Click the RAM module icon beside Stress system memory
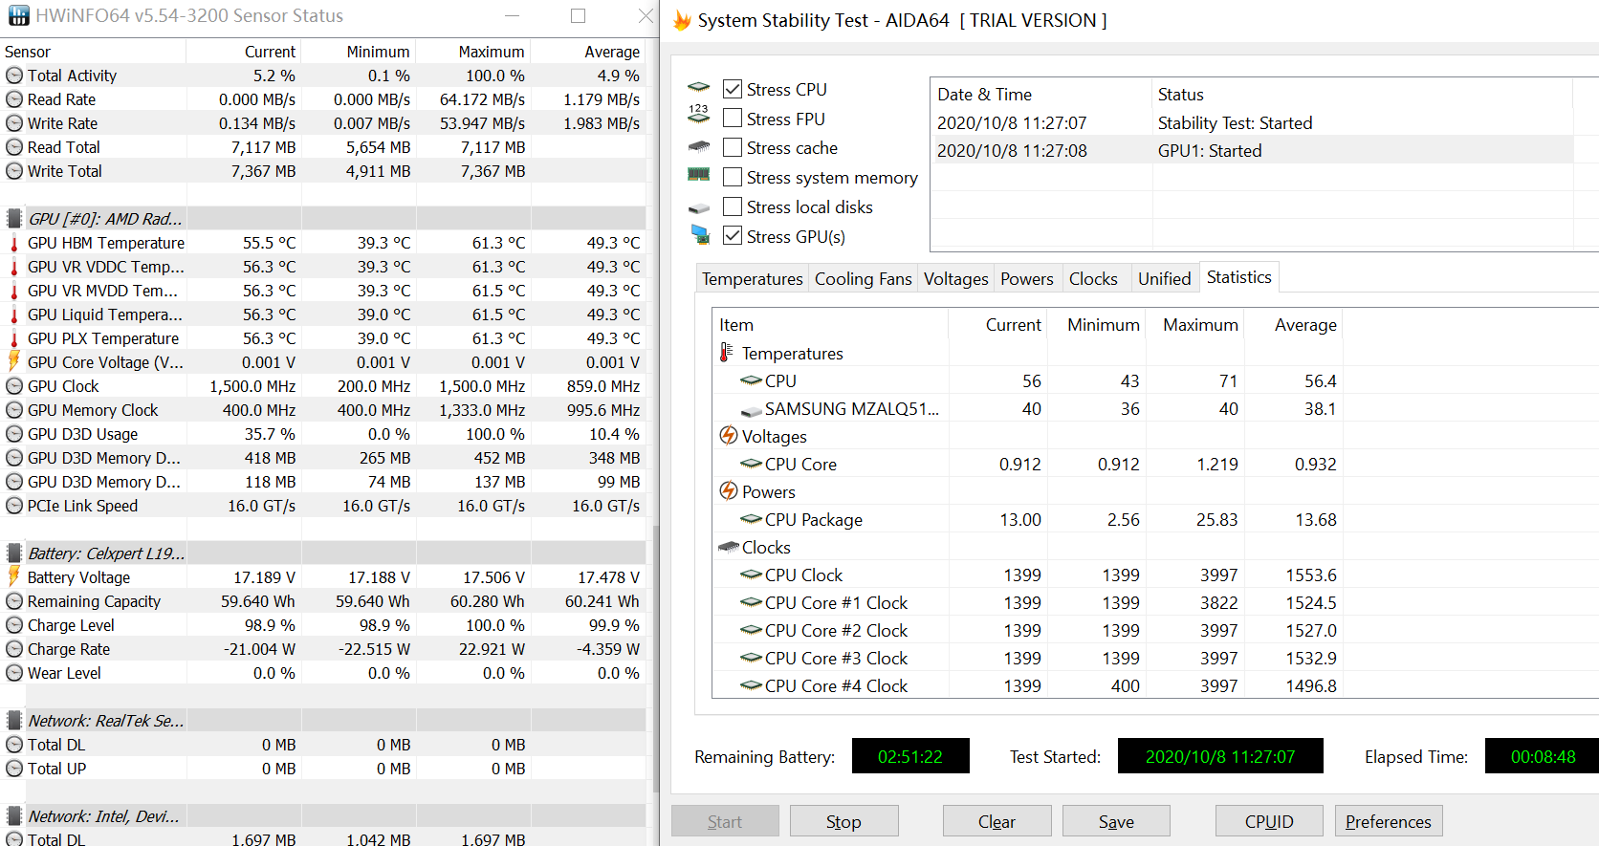The image size is (1599, 846). (x=699, y=175)
